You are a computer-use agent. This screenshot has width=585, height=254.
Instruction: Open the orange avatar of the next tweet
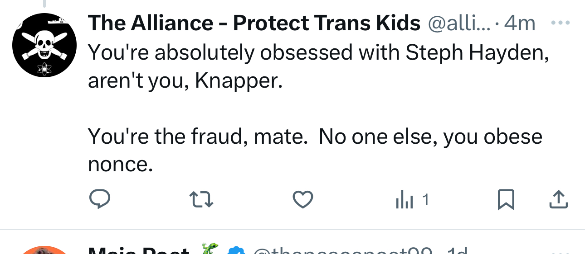coord(44,250)
